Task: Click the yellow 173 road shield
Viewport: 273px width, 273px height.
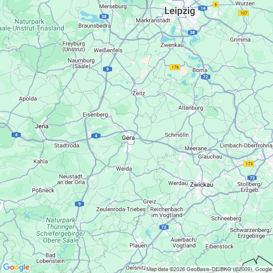Action: (x=249, y=164)
